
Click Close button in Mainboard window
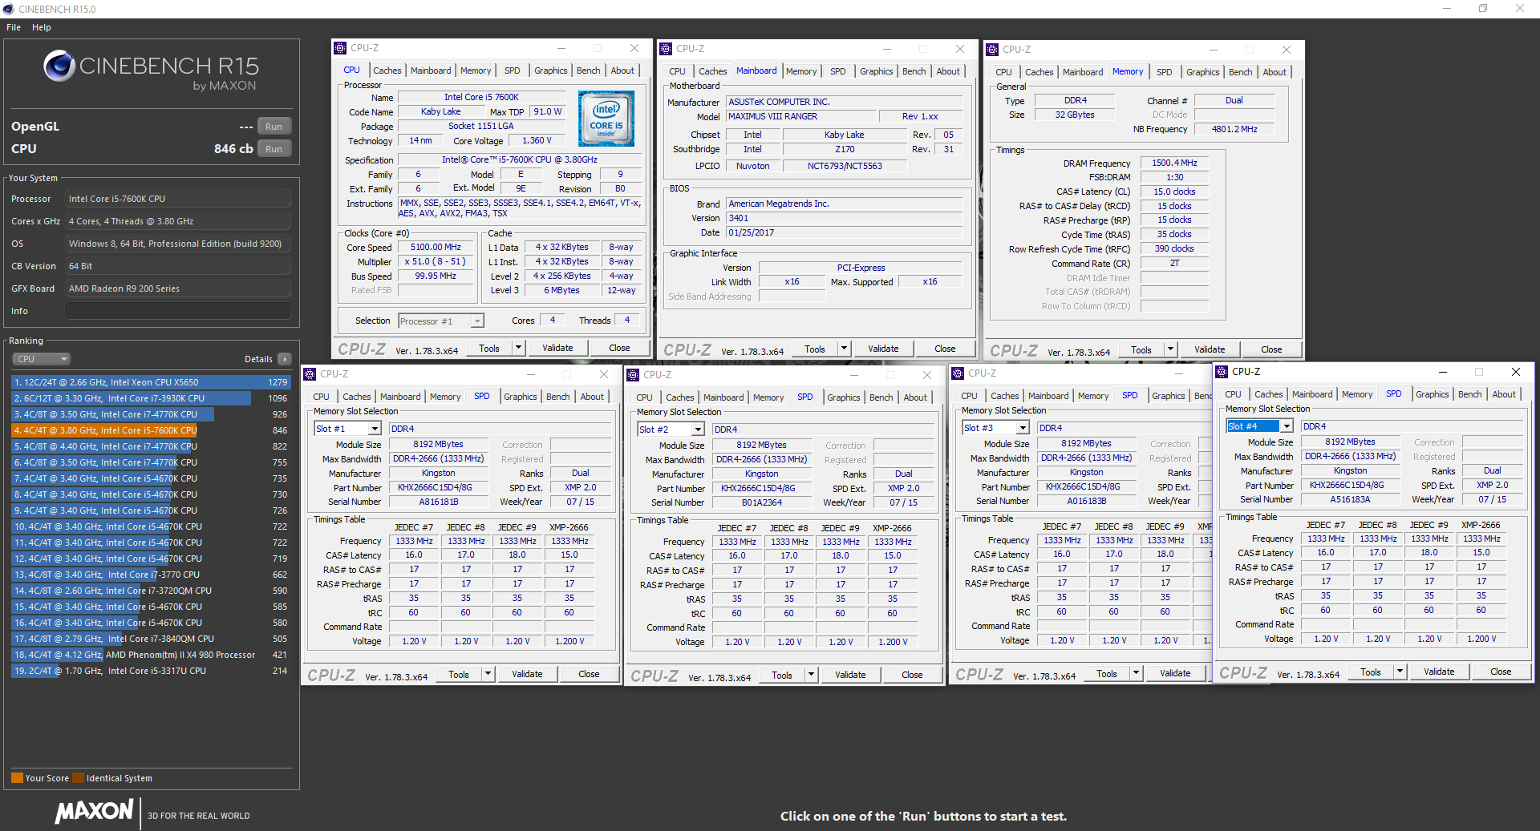point(945,349)
